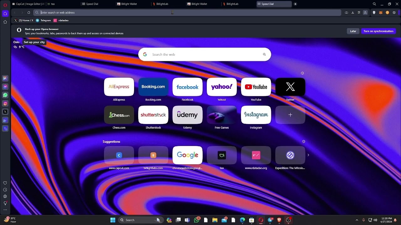Open Windows Start menu
This screenshot has width=401, height=225.
[113, 220]
